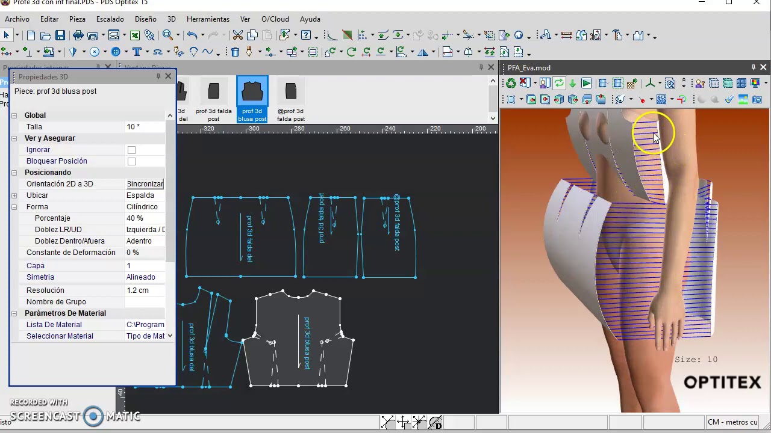
Task: Open the dropdown arrow beside the Undo icon
Action: click(202, 35)
